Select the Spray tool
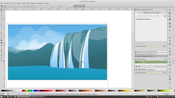 click(1, 45)
